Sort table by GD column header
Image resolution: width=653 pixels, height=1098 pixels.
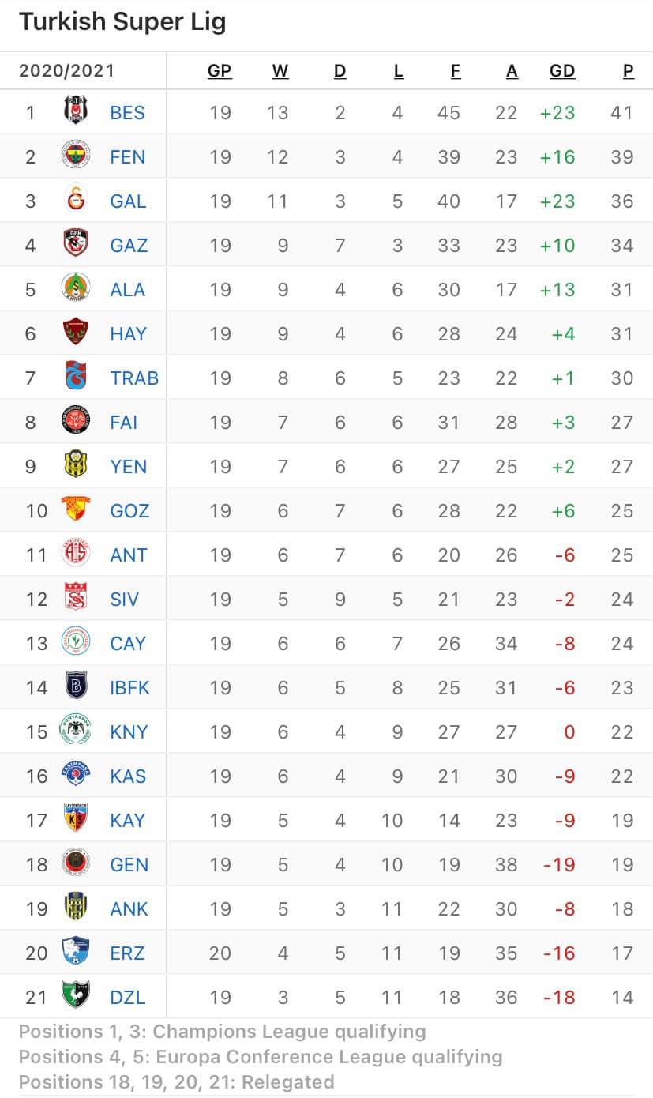point(562,71)
